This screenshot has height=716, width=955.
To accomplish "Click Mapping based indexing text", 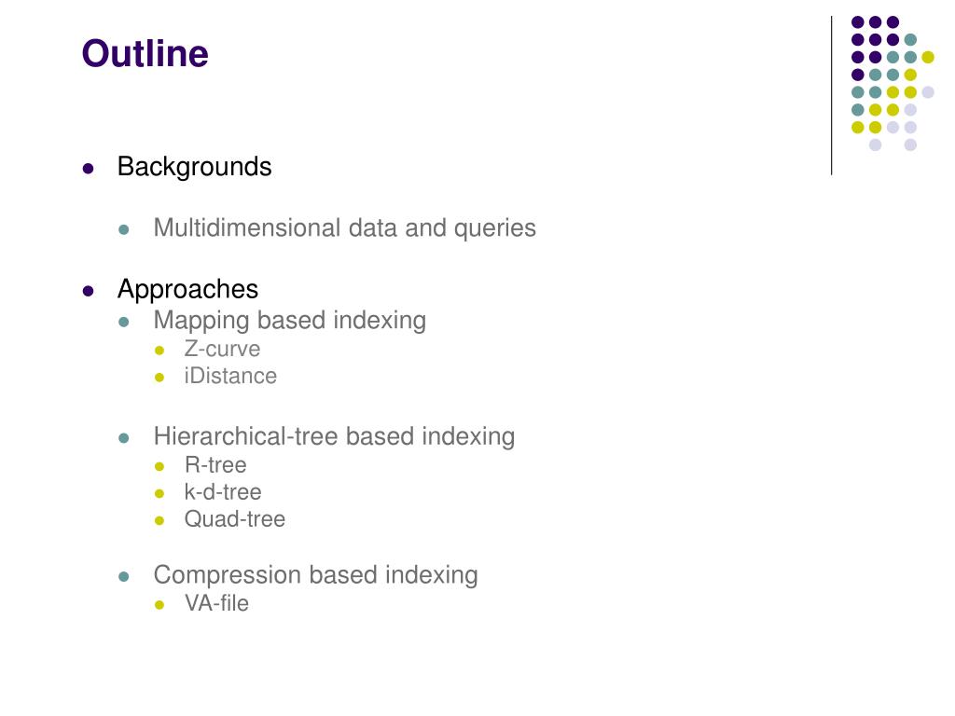I will [x=290, y=321].
